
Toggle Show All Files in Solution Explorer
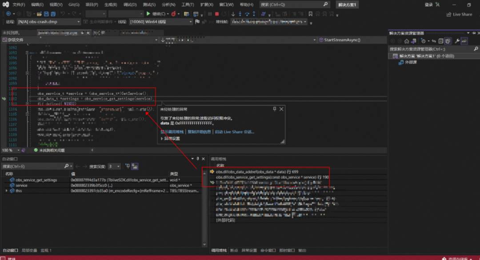click(448, 41)
